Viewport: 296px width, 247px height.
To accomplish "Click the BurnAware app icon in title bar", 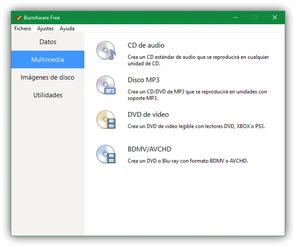I will point(18,18).
